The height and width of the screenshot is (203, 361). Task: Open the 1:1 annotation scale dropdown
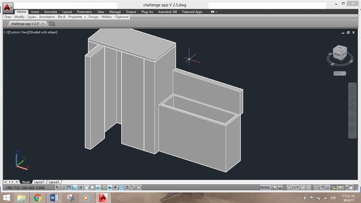[294, 187]
